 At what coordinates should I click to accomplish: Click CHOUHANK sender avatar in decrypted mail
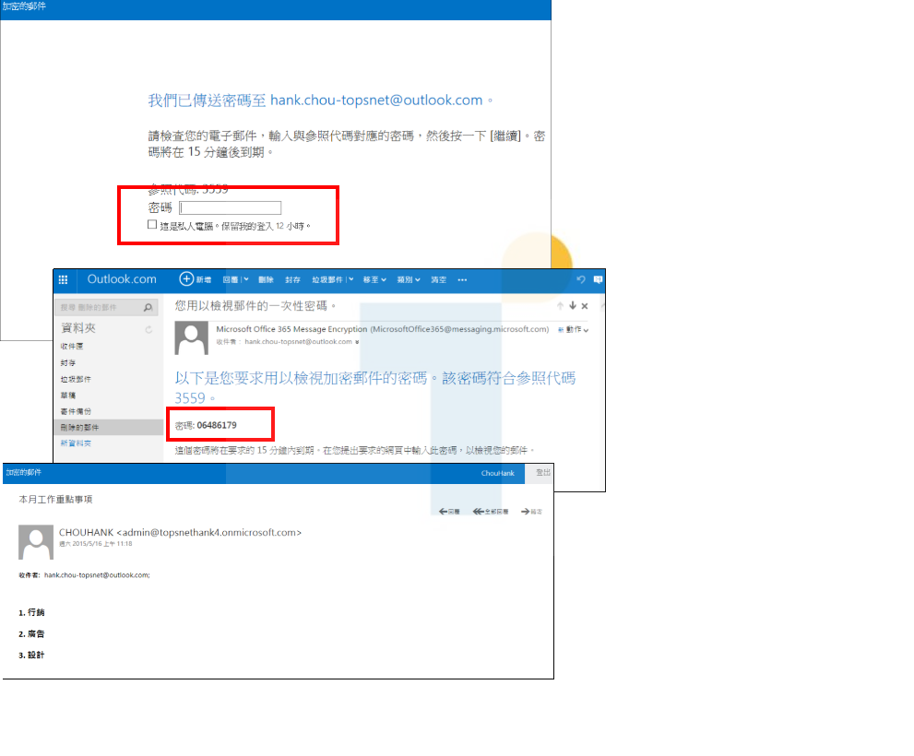(36, 542)
